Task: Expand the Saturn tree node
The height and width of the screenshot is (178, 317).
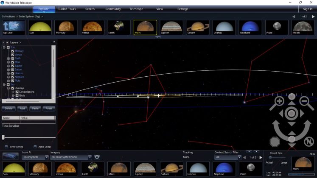Action: point(8,70)
